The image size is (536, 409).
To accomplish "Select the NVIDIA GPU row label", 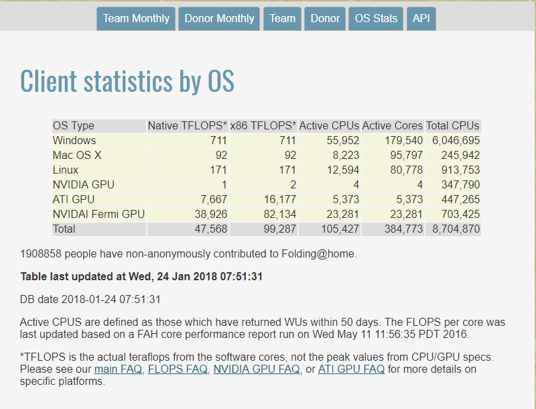I will [83, 184].
